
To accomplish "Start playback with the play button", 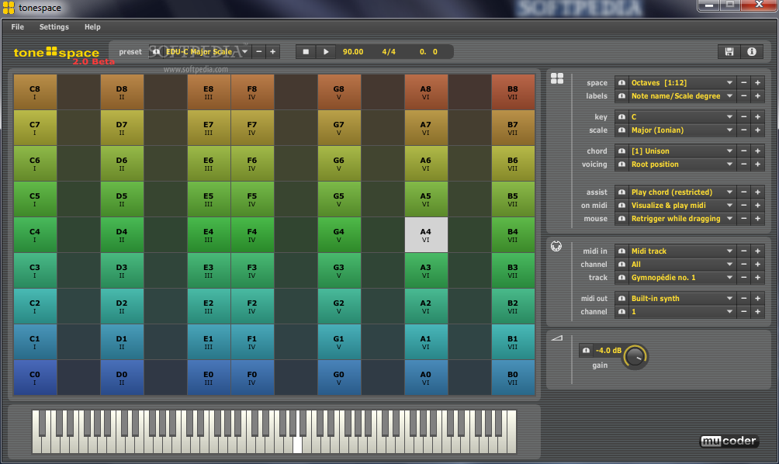I will point(325,52).
